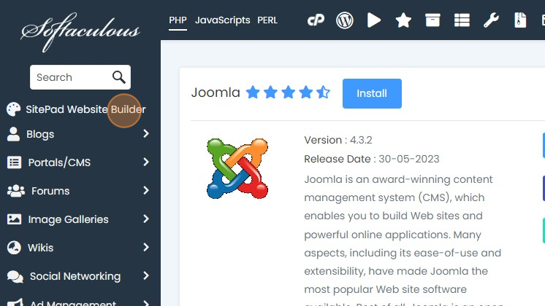
Task: Switch to the JavaScripts tab
Action: point(222,20)
